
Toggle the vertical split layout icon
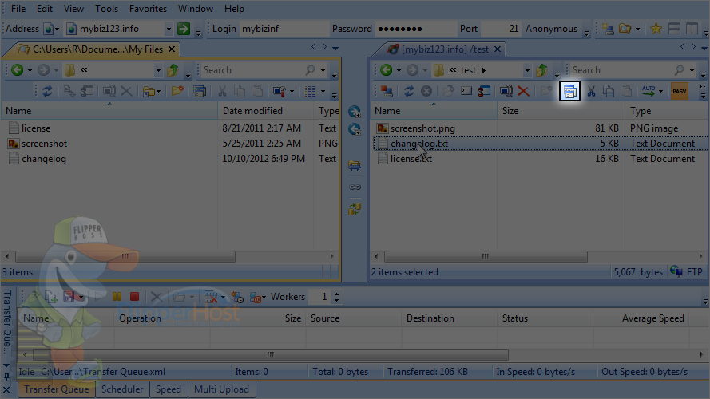point(692,29)
